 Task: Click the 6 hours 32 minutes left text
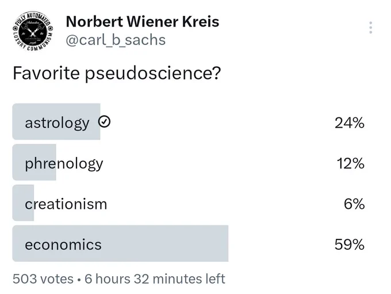tap(155, 279)
